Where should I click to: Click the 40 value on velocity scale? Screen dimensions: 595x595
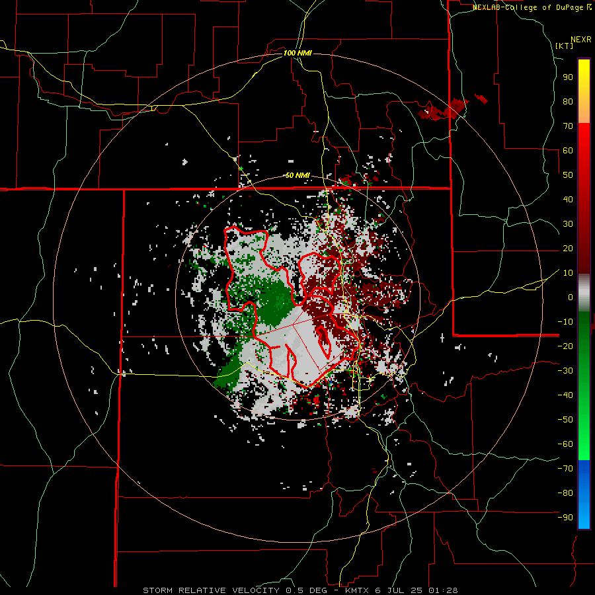point(568,200)
